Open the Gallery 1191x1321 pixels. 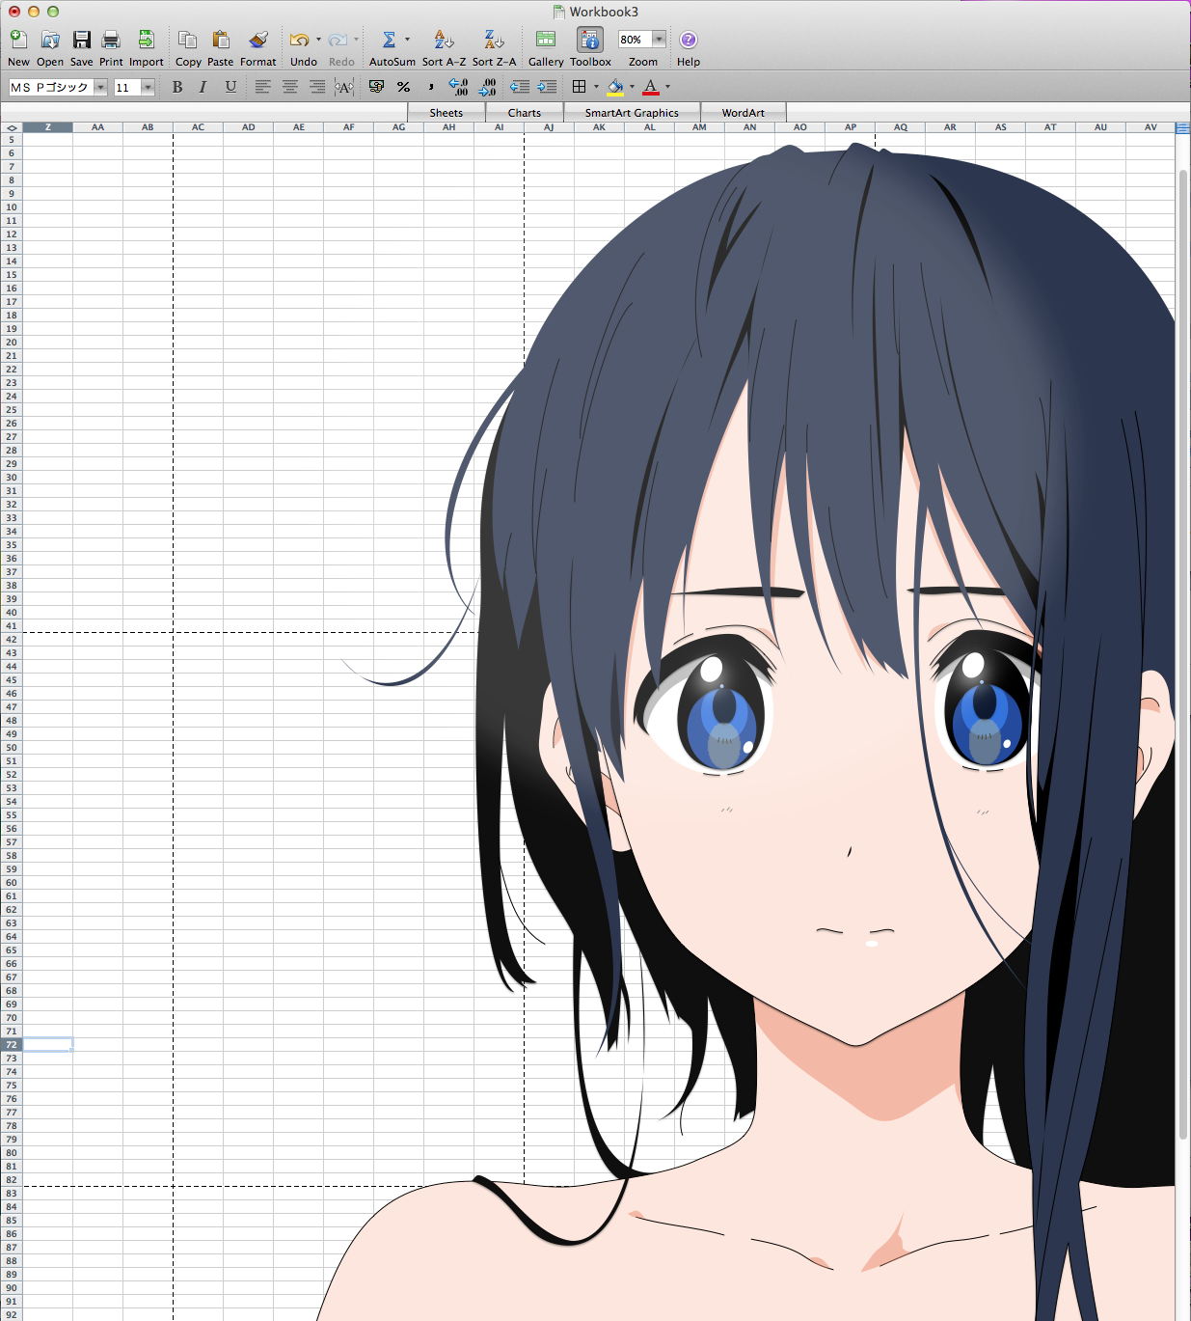tap(546, 40)
